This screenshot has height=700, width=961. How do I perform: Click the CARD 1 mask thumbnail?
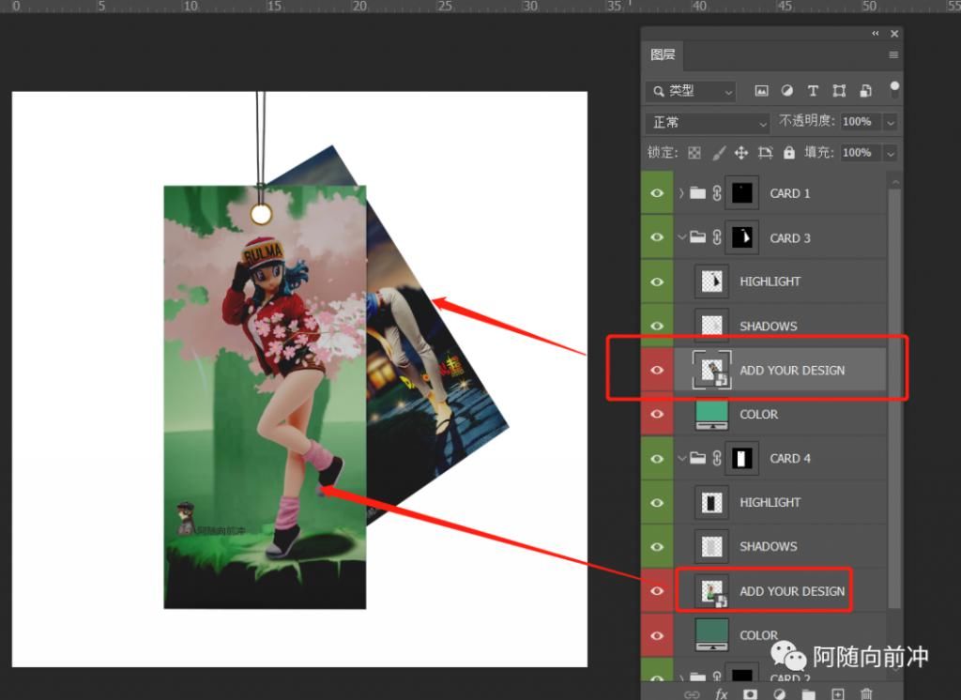pos(742,193)
